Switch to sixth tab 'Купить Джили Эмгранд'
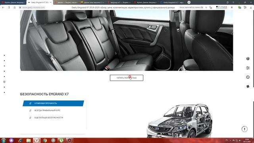Image resolution: width=254 pixels, height=143 pixels. click(x=146, y=2)
